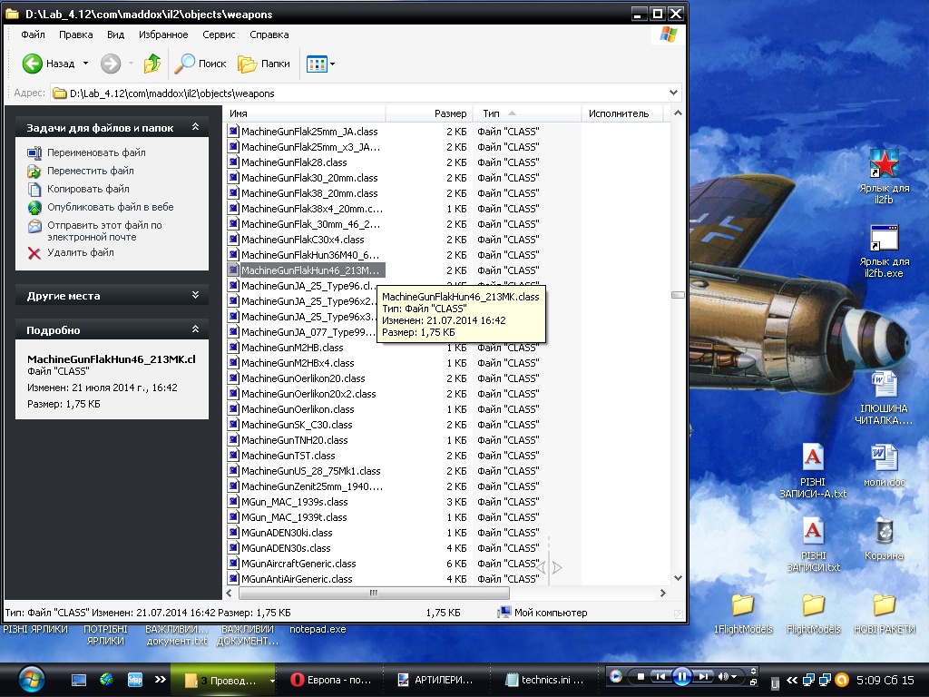Open the Избранное menu
Viewport: 929px width, 697px height.
coord(163,34)
